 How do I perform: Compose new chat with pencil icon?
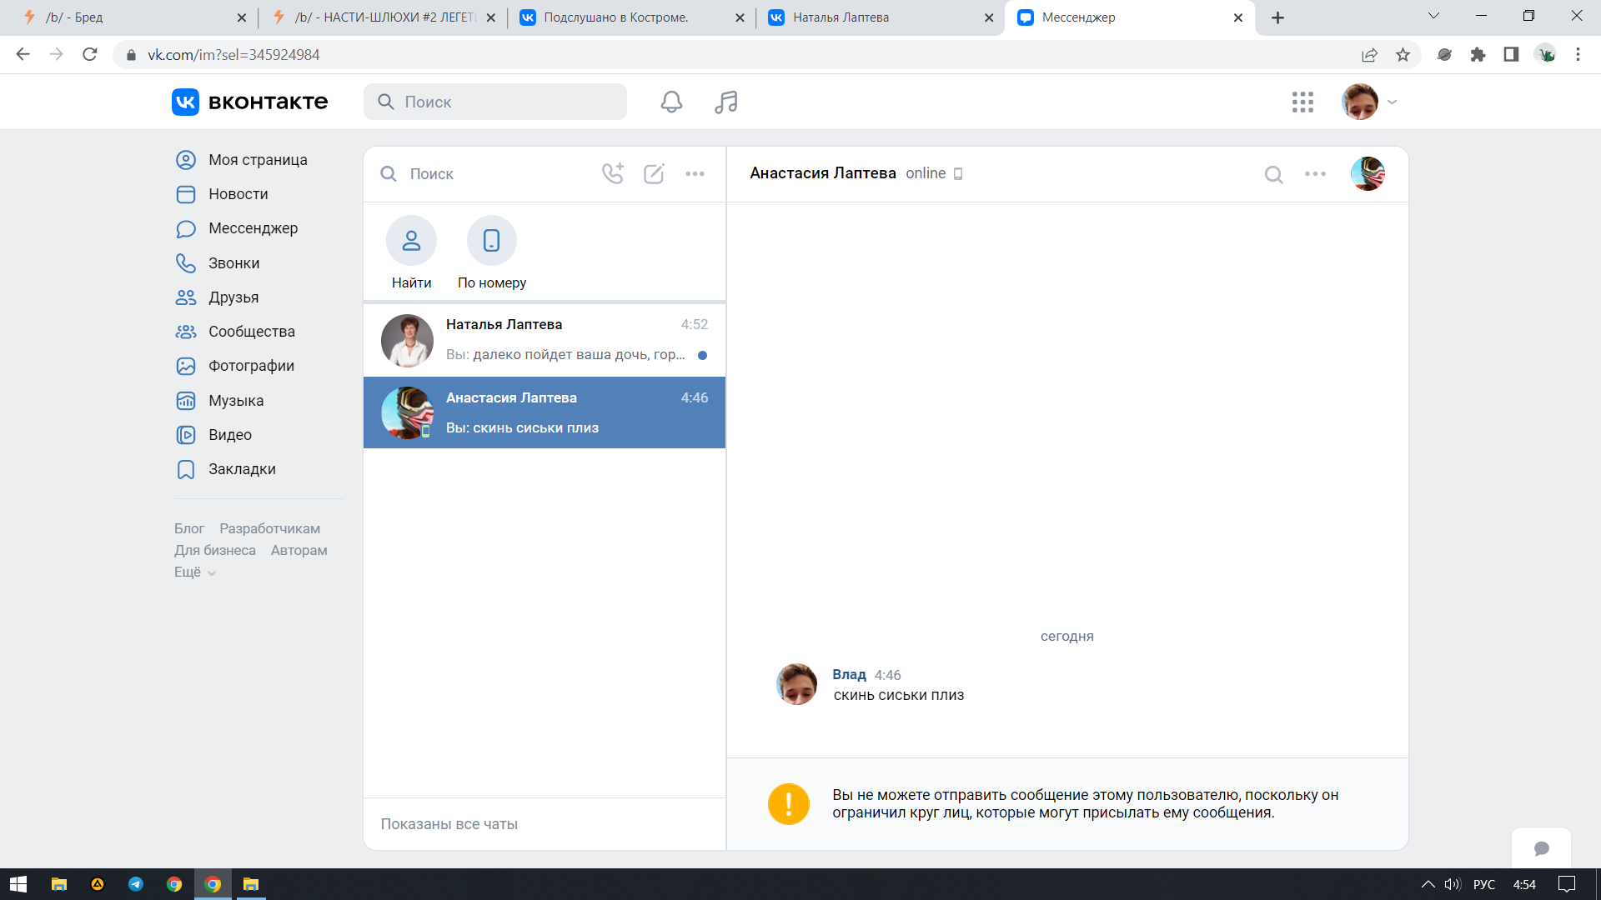click(654, 173)
